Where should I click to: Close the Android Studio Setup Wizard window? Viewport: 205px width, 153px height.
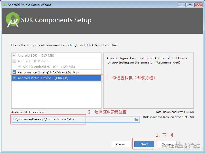(198, 5)
